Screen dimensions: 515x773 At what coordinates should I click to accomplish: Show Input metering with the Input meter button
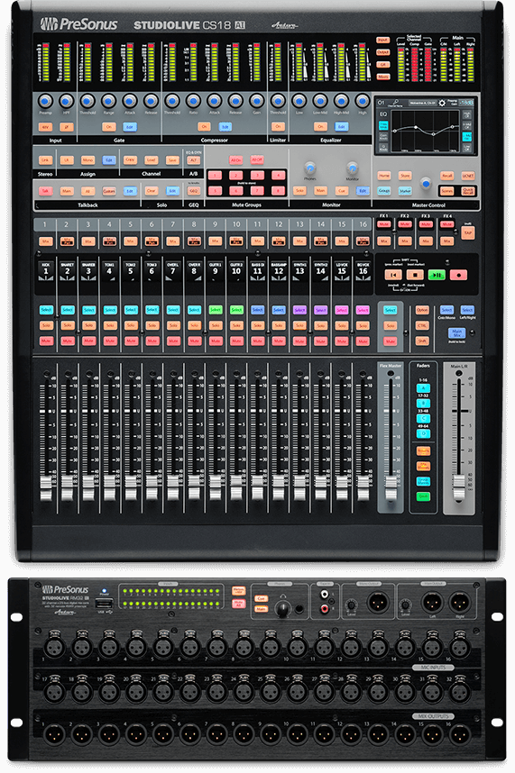click(x=382, y=40)
